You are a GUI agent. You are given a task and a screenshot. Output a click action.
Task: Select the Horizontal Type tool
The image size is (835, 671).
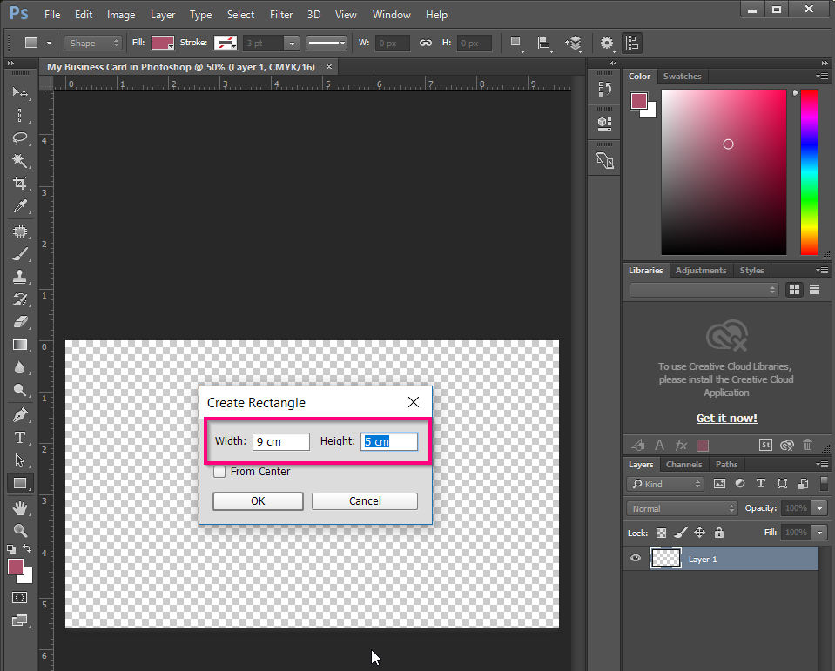(19, 438)
